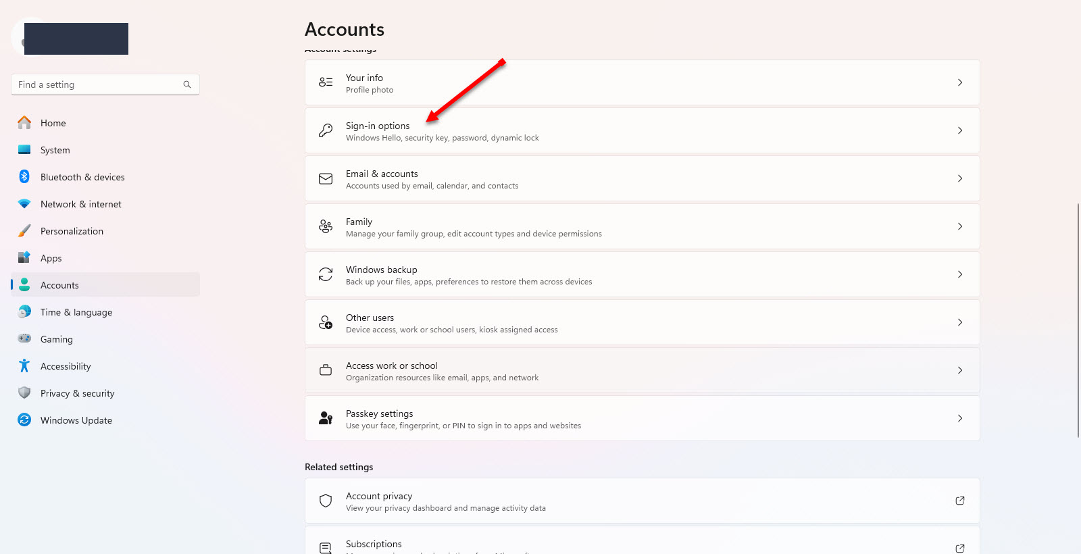Expand the Your info row chevron
The height and width of the screenshot is (554, 1081).
[x=959, y=82]
